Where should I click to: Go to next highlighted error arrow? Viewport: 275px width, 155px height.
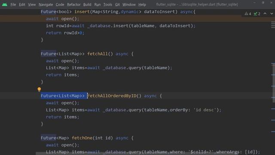(272, 13)
